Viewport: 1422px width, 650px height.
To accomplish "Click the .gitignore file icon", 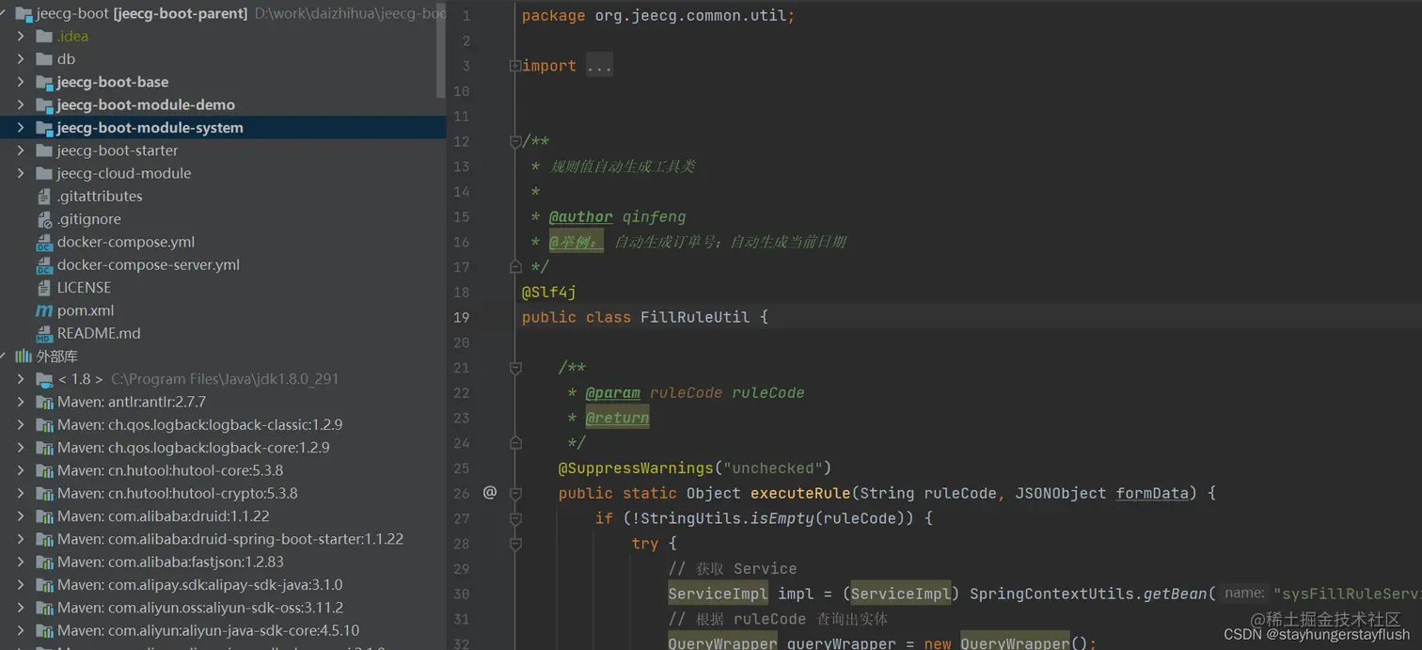I will pyautogui.click(x=44, y=219).
